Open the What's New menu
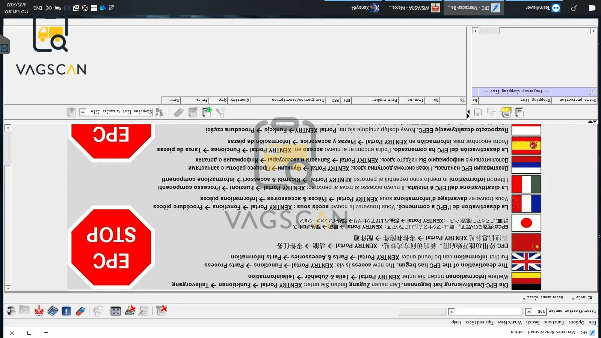 [x=510, y=322]
